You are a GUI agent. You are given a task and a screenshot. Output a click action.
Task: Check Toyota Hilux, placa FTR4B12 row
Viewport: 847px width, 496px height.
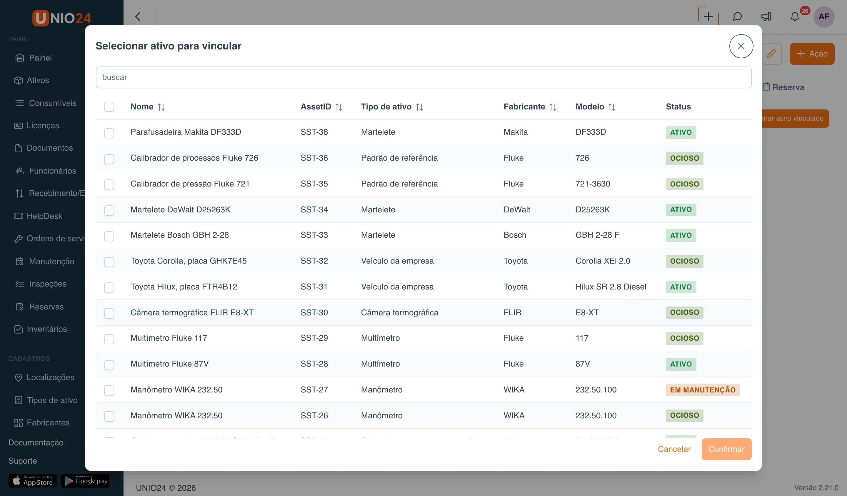pos(109,287)
